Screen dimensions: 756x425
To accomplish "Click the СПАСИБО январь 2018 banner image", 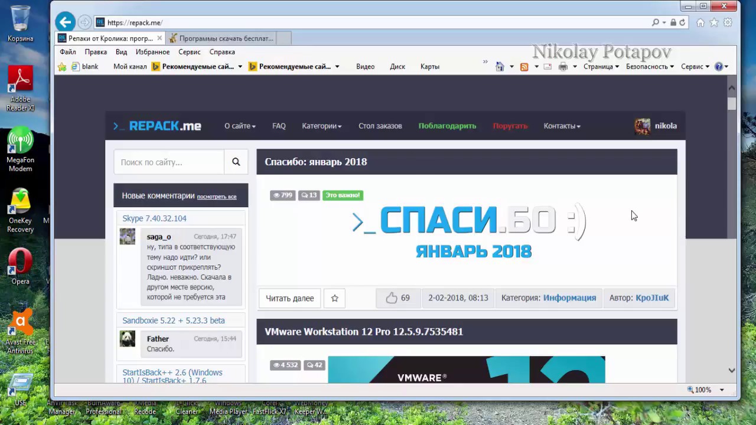I will 469,230.
